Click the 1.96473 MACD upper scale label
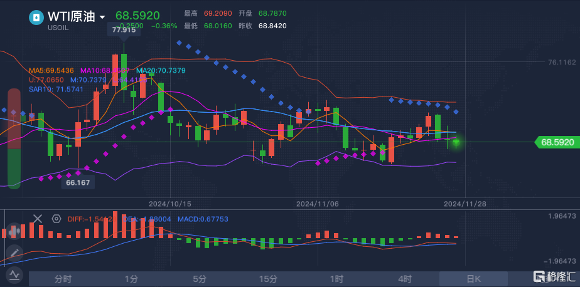 pos(562,216)
